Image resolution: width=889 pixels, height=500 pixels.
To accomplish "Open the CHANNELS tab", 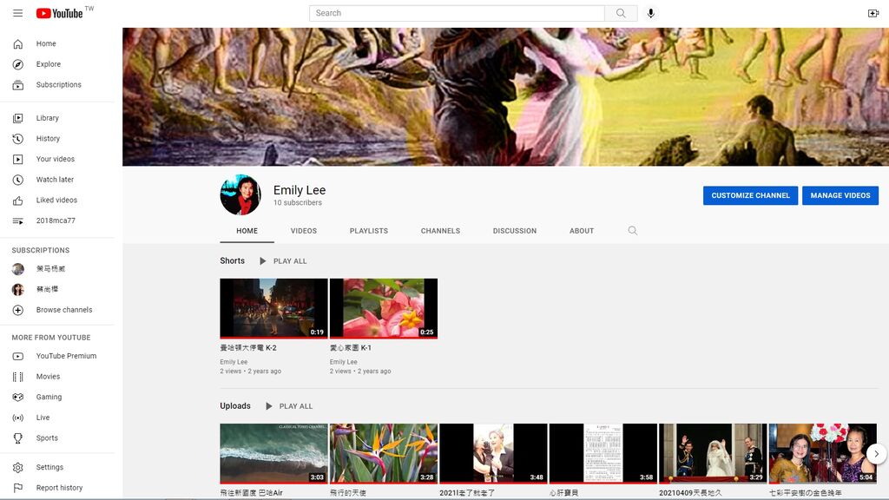I will point(440,231).
